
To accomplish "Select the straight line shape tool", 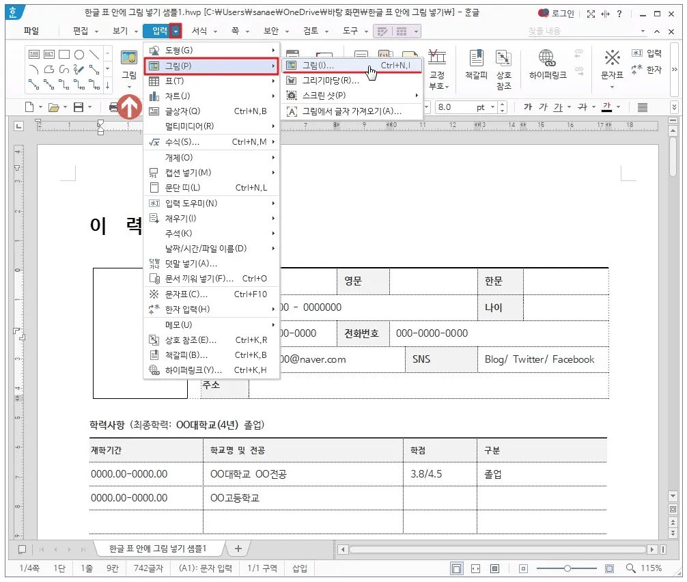I will [x=94, y=55].
